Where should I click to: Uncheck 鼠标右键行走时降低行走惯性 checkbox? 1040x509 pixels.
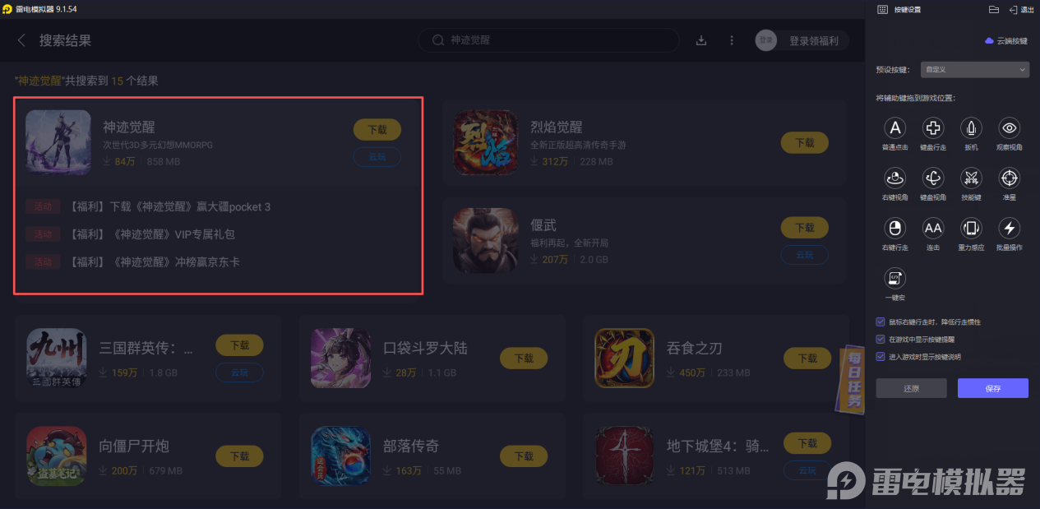tap(881, 322)
